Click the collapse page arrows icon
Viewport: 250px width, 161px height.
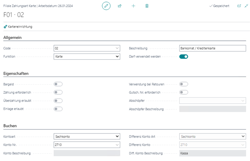click(246, 6)
